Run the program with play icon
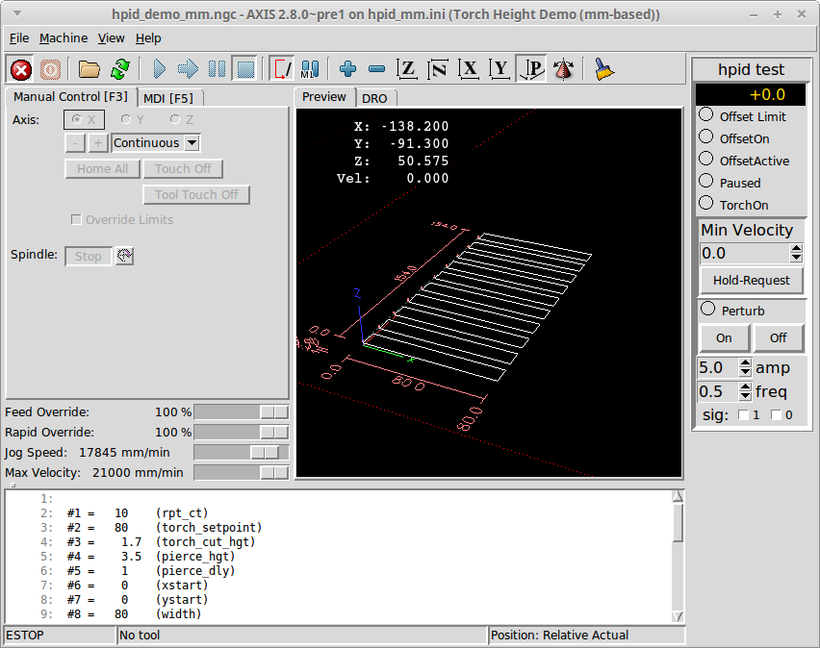The width and height of the screenshot is (820, 648). pyautogui.click(x=159, y=69)
